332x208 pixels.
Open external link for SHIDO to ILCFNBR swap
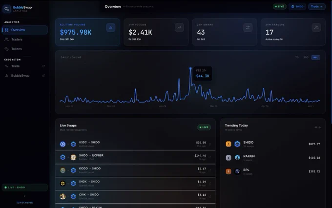click(x=210, y=157)
